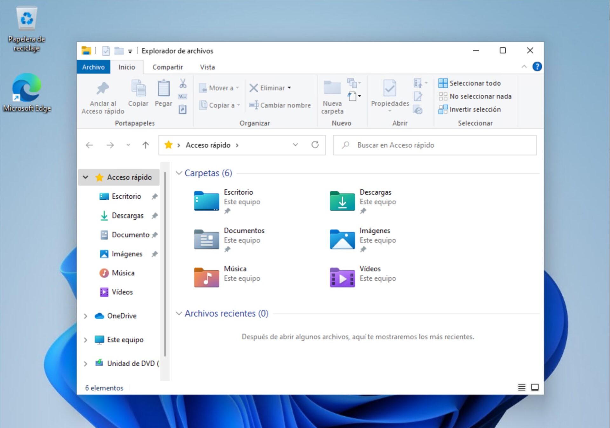This screenshot has height=428, width=610.
Task: Refresh the view with the actualizar icon
Action: click(x=315, y=145)
